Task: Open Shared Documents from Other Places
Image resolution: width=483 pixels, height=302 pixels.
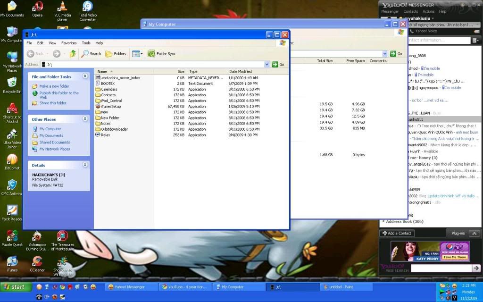Action: click(55, 143)
